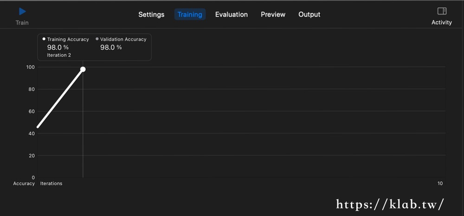The width and height of the screenshot is (464, 216).
Task: Click the white Training Accuracy legend dot
Action: point(44,39)
